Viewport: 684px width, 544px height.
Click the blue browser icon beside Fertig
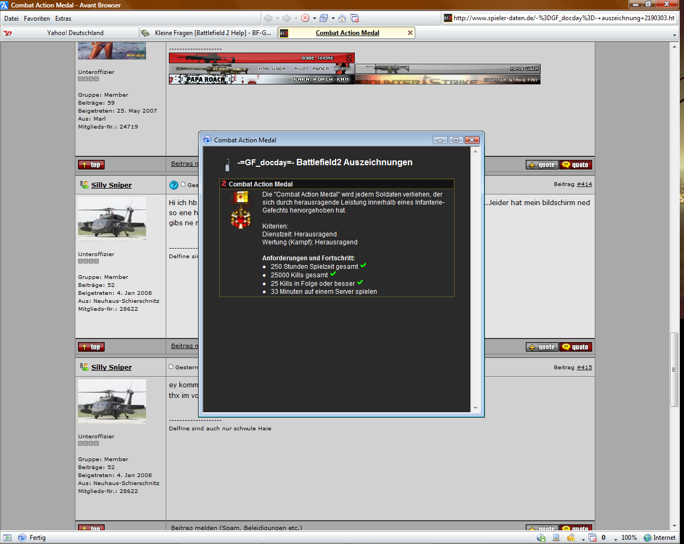pyautogui.click(x=22, y=538)
